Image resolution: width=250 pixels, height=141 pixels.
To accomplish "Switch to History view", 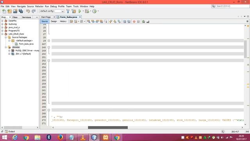I will click(x=63, y=22).
